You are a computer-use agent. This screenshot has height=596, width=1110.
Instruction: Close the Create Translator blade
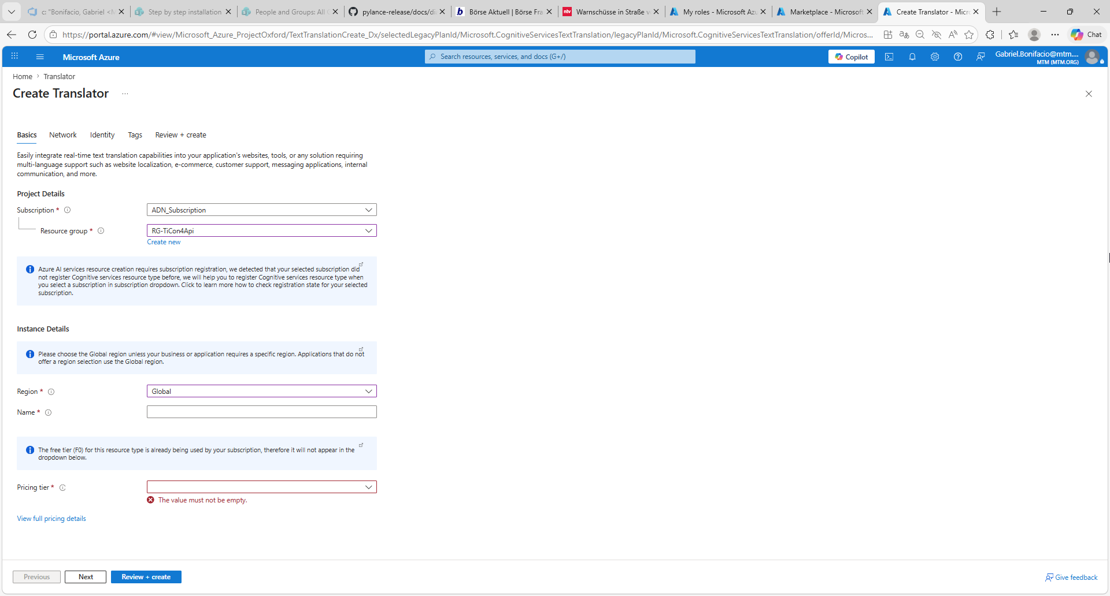1089,94
